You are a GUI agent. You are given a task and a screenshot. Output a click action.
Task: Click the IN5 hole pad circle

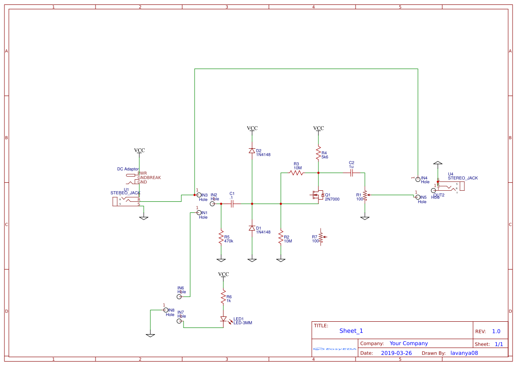418,197
